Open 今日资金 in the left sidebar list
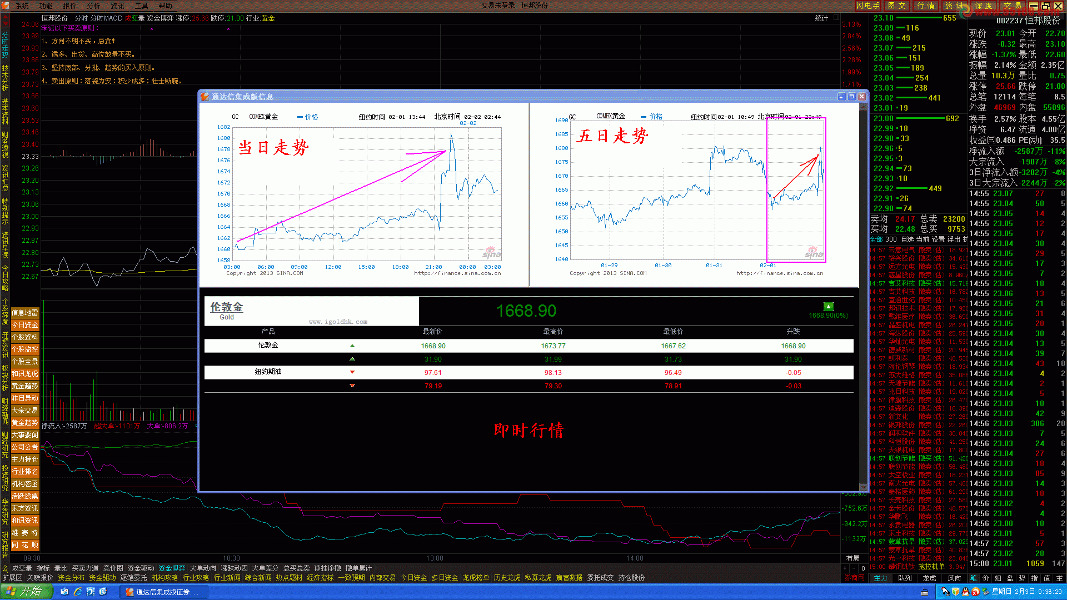Screen dimensions: 1067x600 25,325
